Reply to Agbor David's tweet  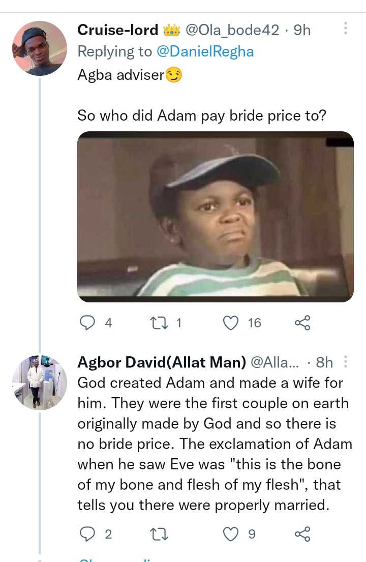click(88, 534)
